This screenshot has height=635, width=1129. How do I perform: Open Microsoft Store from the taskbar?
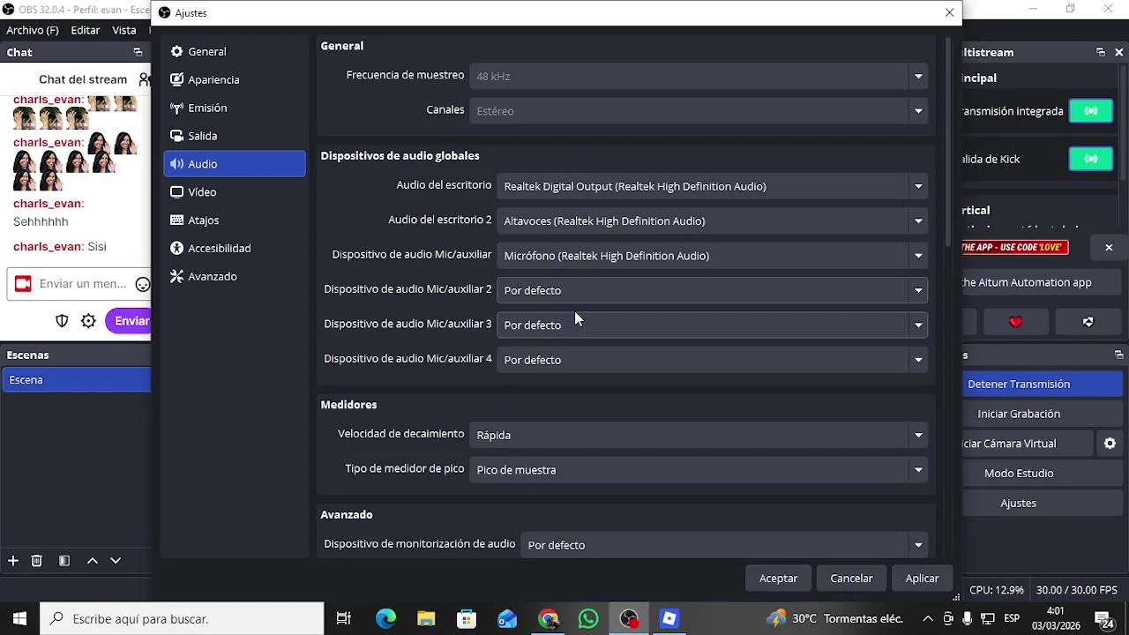(x=467, y=618)
